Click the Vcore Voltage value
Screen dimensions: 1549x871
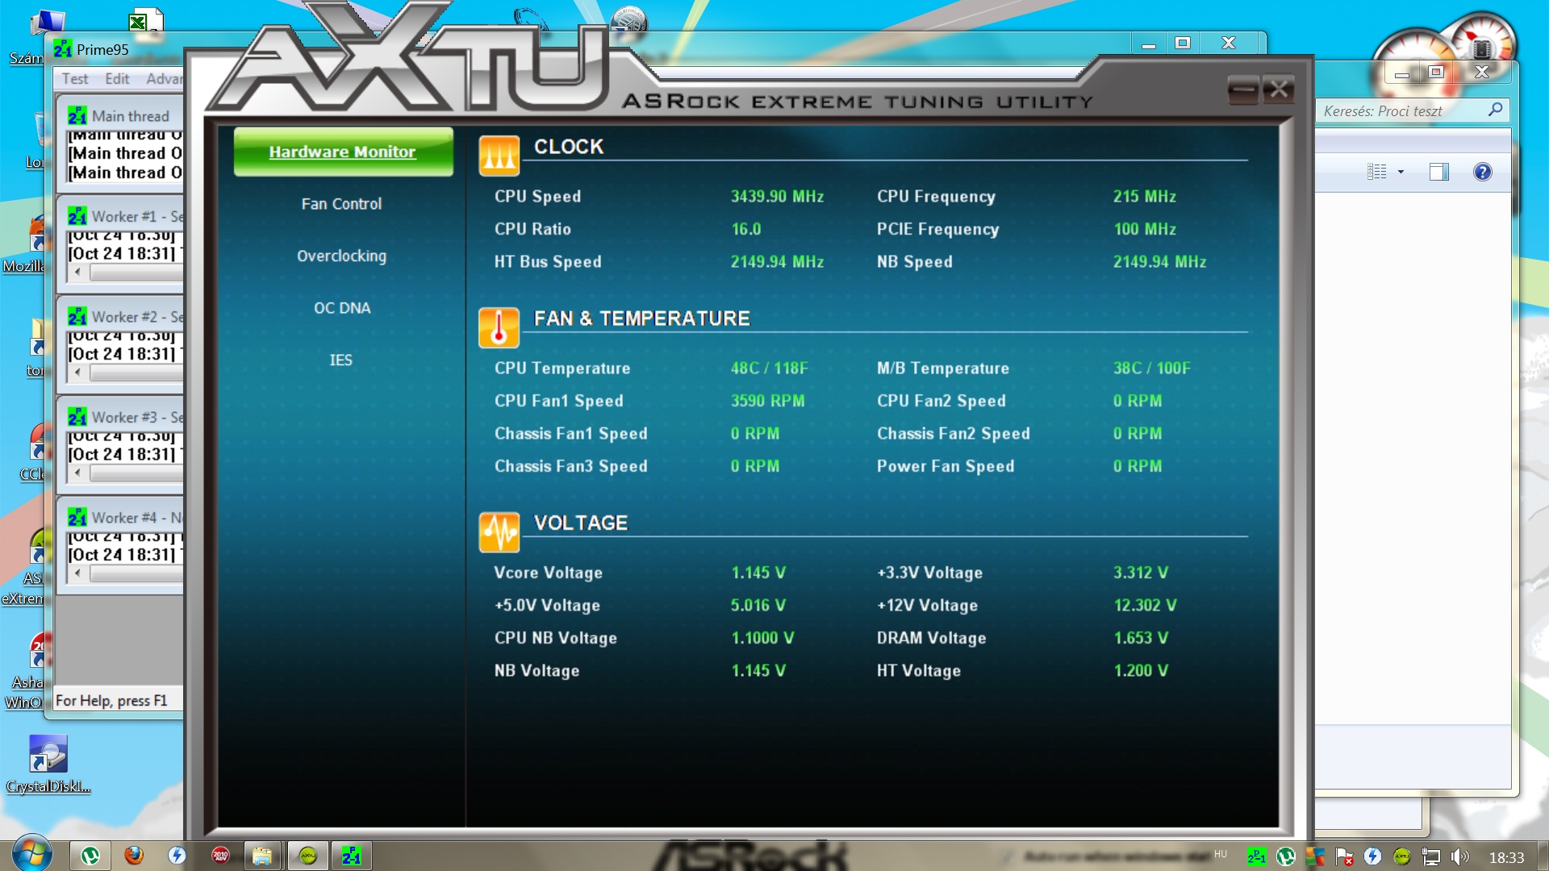click(x=758, y=573)
